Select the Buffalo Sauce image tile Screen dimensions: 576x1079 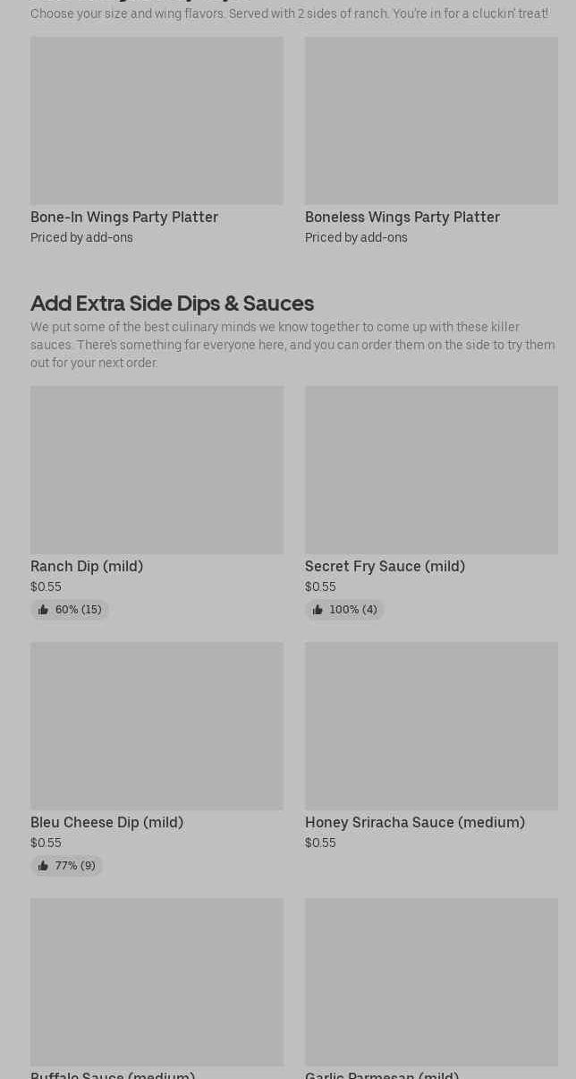(157, 981)
